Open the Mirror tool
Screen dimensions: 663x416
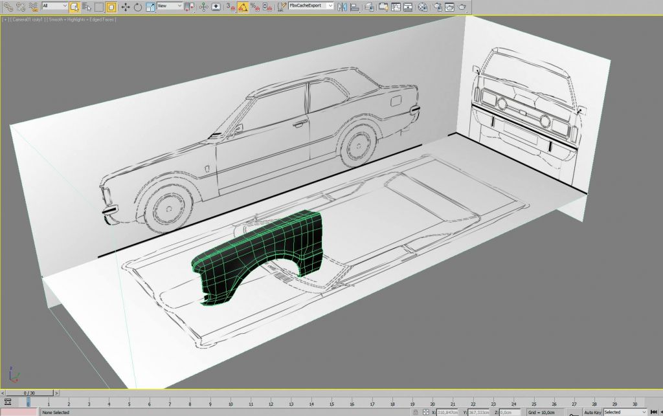point(343,6)
